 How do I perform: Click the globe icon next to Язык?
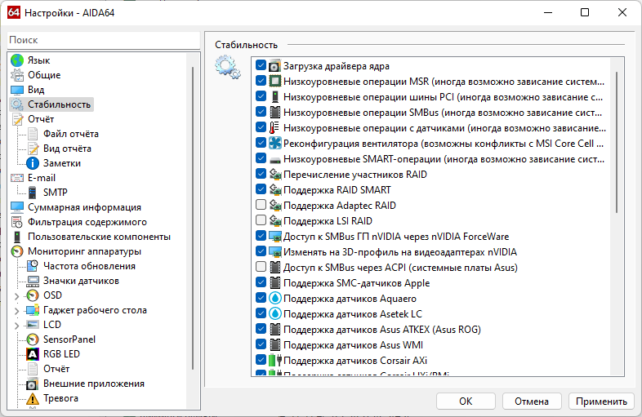pyautogui.click(x=17, y=60)
